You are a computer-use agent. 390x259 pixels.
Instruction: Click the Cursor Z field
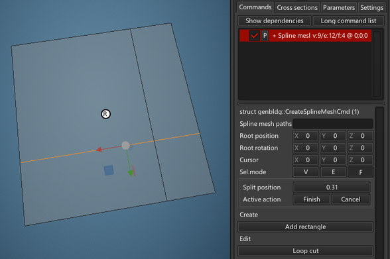[360, 160]
